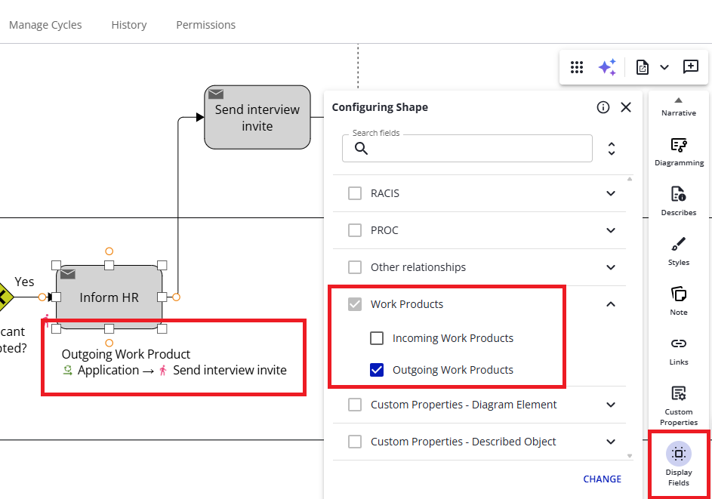Open the Links panel
The image size is (712, 499).
pyautogui.click(x=678, y=350)
